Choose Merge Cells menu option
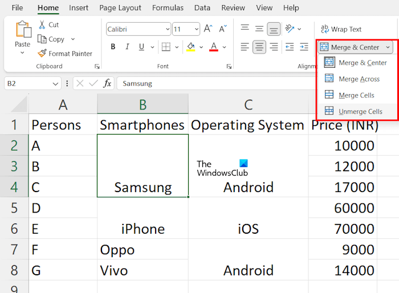 coord(357,95)
